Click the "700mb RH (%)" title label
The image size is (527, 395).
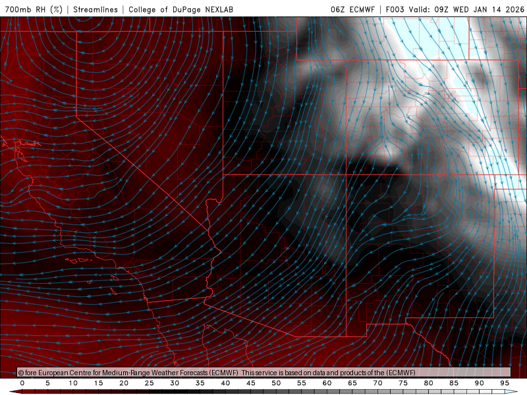coord(34,9)
